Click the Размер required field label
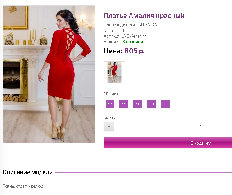Screen dimensions: 232x195 coord(112,94)
